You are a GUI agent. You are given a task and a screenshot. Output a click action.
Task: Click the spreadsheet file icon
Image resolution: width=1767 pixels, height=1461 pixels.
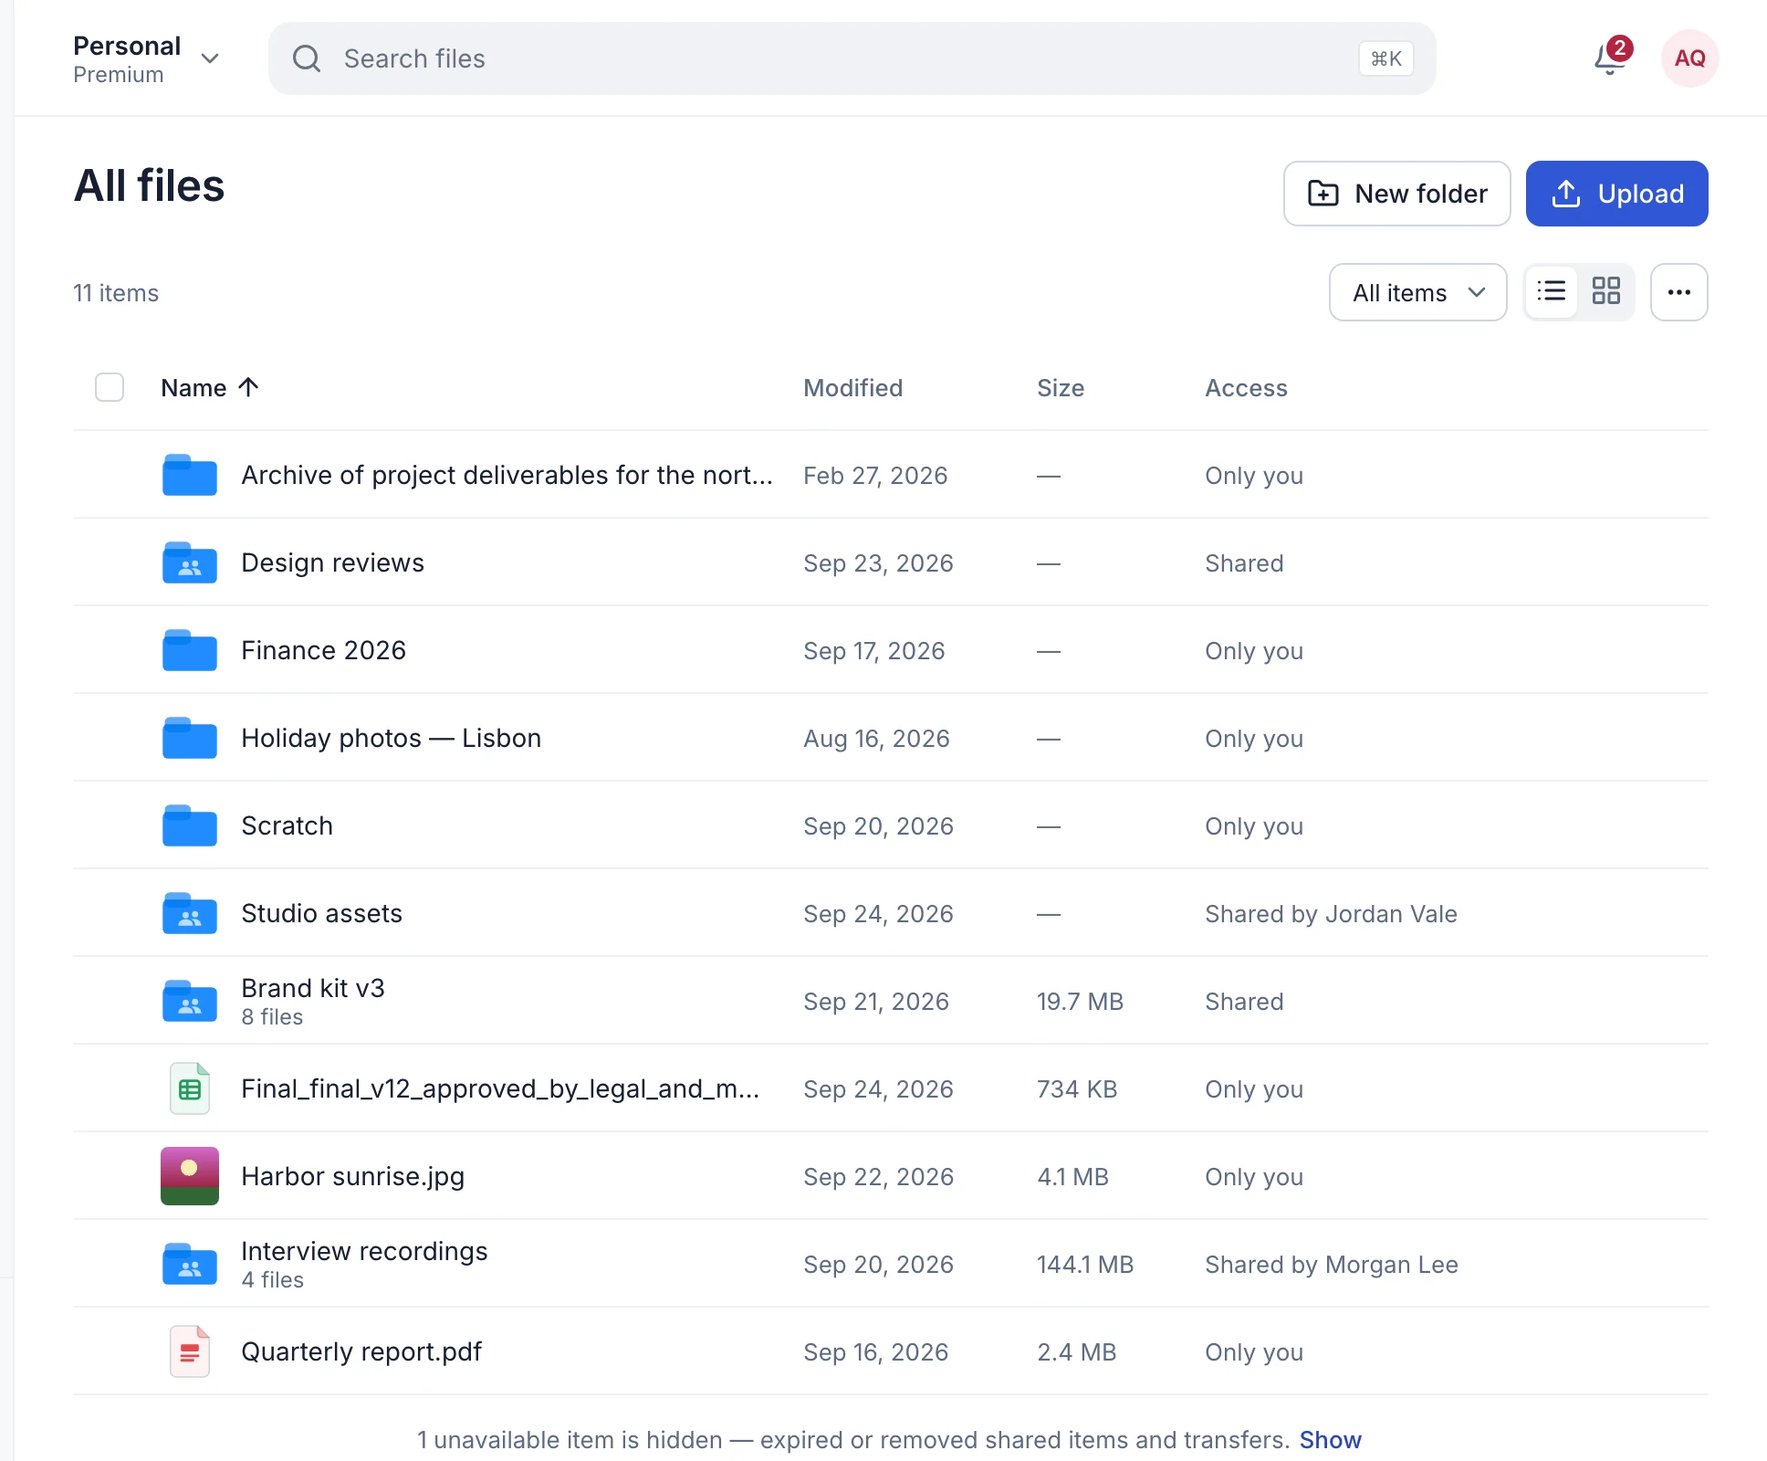pyautogui.click(x=190, y=1088)
